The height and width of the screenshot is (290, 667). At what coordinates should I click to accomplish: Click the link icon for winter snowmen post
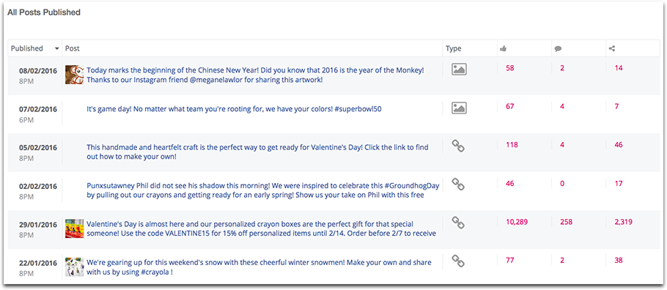point(458,261)
